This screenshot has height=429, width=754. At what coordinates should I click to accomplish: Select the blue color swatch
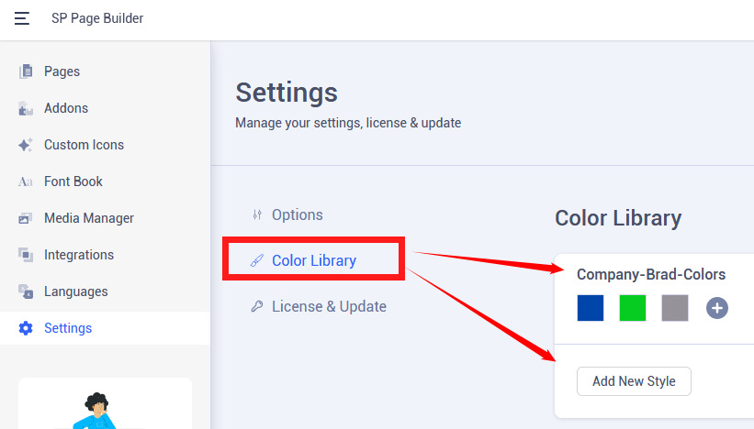pyautogui.click(x=591, y=308)
